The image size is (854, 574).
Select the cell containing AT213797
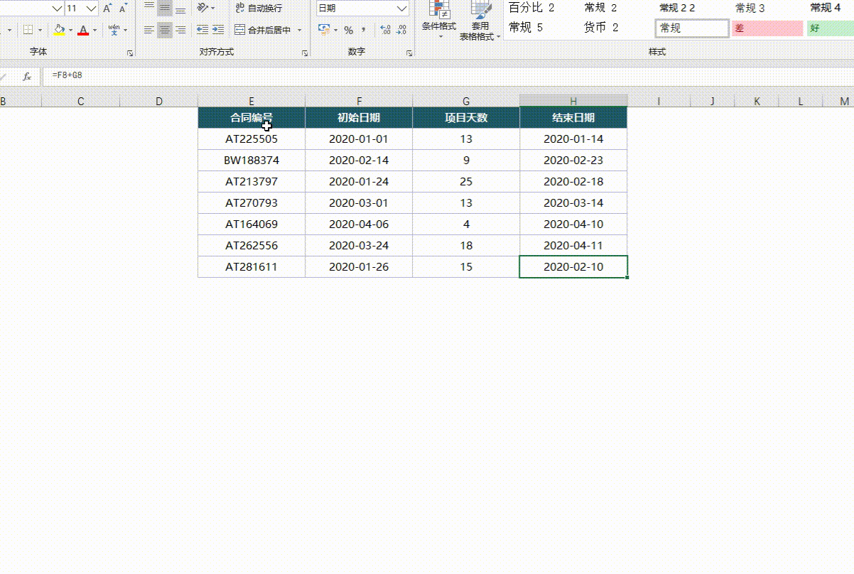tap(252, 182)
